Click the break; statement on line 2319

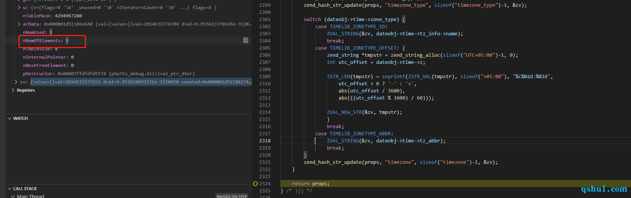tap(335, 148)
